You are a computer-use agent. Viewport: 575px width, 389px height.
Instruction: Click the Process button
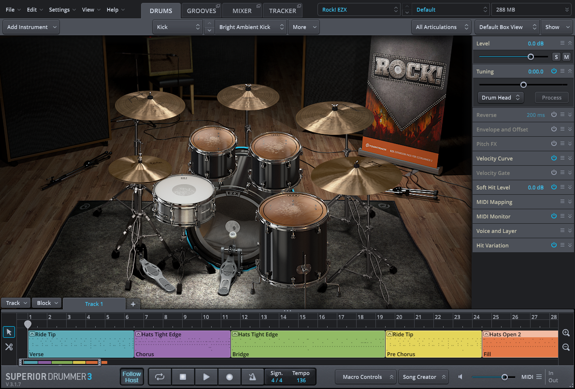coord(551,98)
